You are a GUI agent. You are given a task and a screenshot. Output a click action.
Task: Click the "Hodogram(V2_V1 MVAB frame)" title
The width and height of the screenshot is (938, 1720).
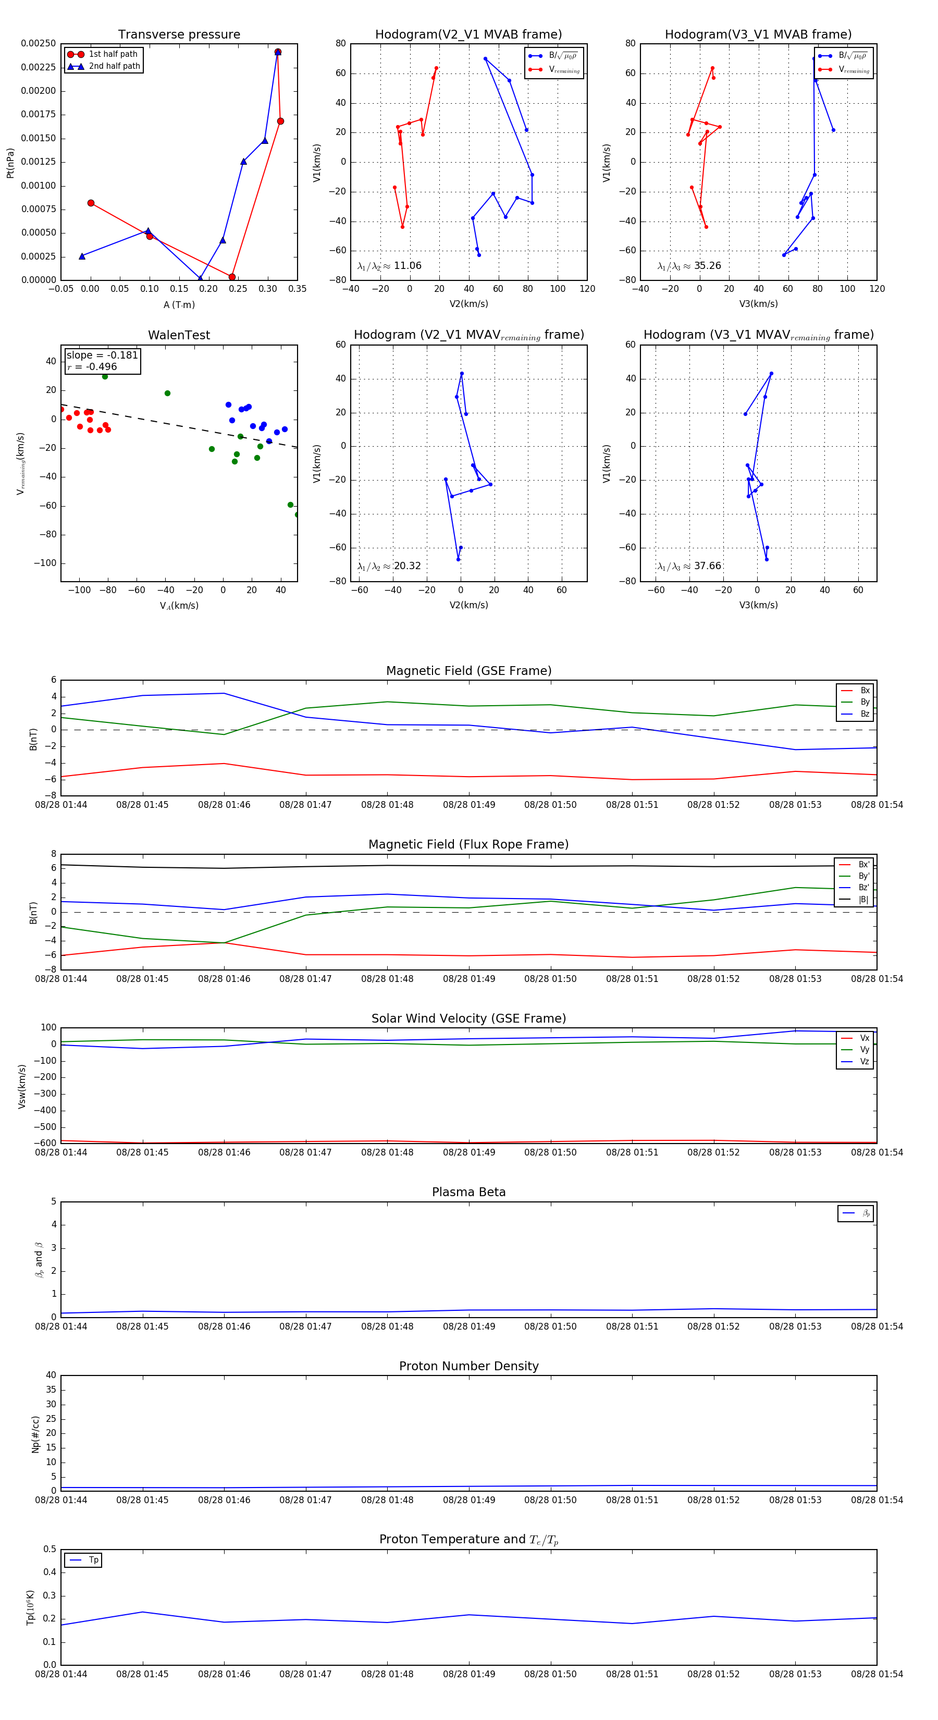468,35
